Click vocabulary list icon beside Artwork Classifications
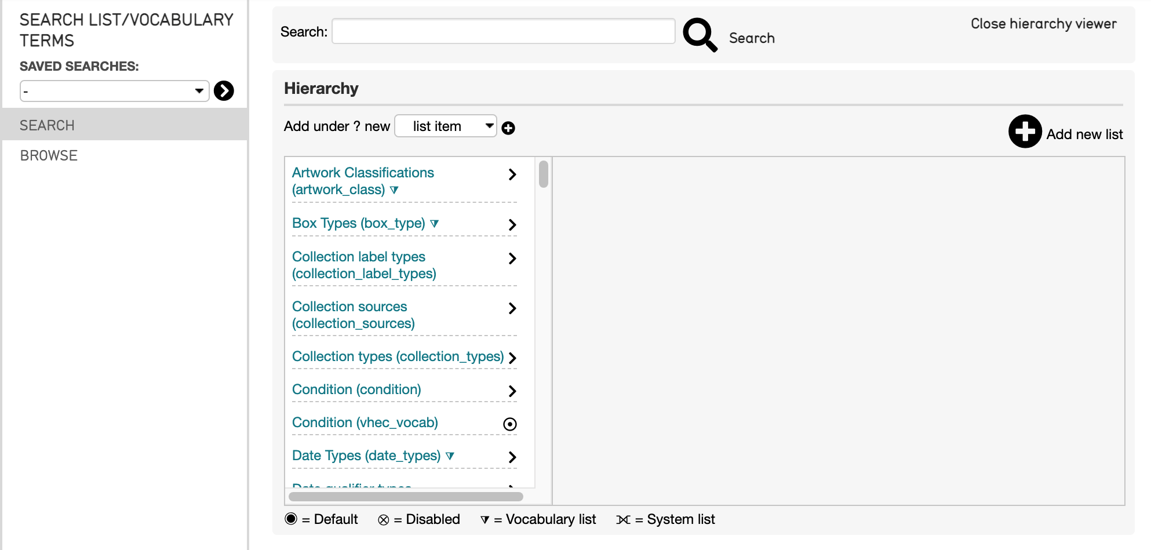 (x=394, y=190)
